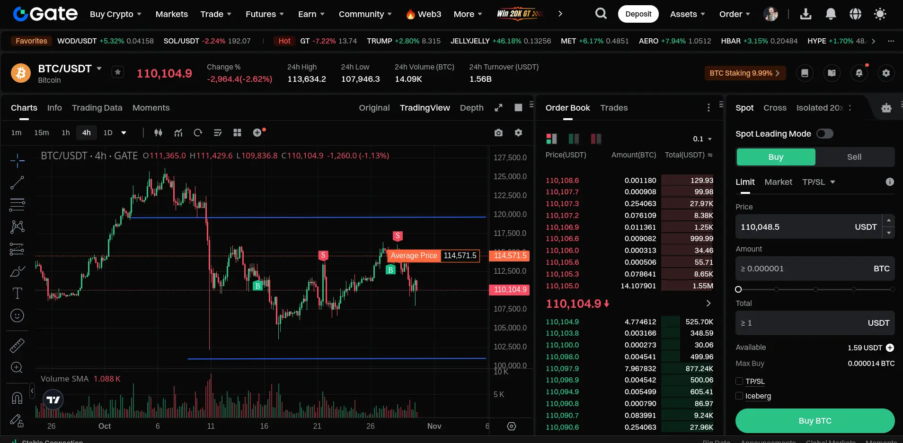The height and width of the screenshot is (443, 903).
Task: Change order book 0.1 price precision
Action: click(702, 139)
